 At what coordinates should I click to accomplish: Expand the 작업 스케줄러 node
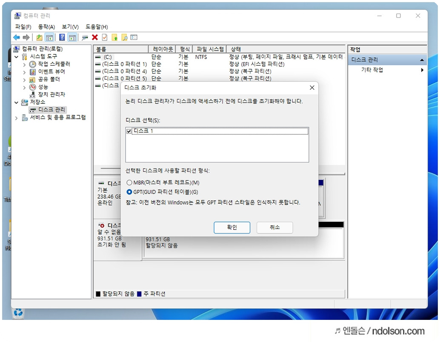pos(24,65)
